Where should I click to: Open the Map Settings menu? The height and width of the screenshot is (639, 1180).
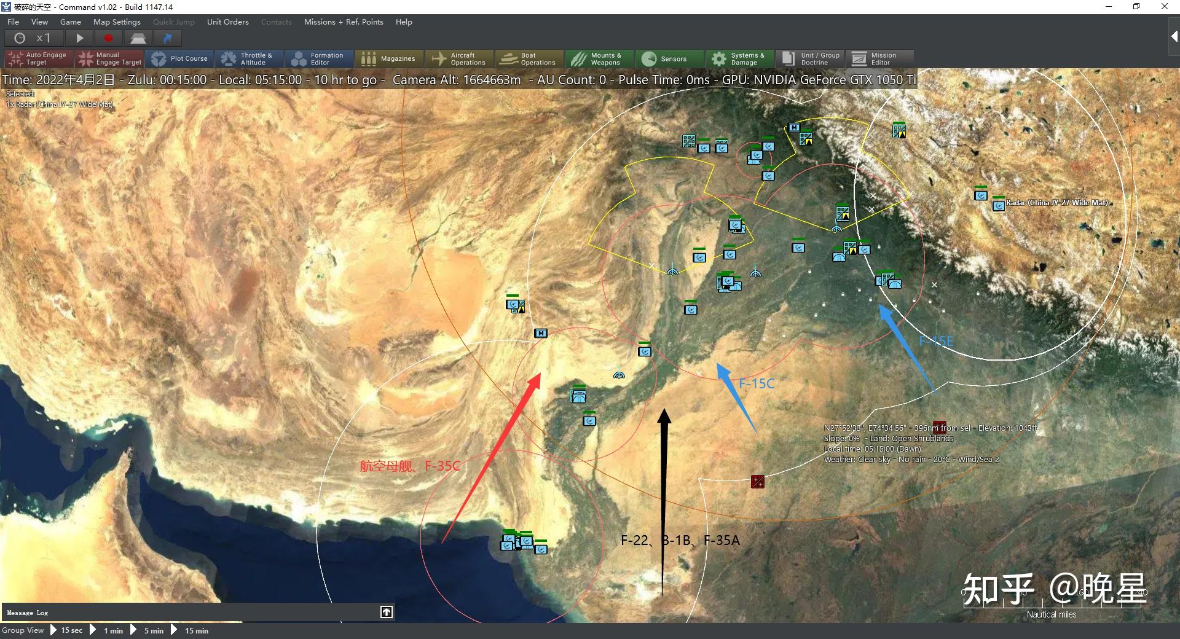(117, 22)
